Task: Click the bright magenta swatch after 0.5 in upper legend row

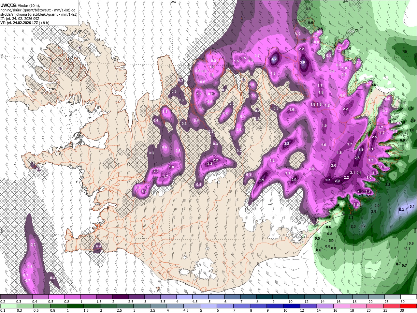Action: tap(56, 297)
